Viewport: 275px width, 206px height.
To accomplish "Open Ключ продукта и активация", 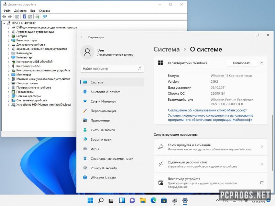I will coord(211,147).
